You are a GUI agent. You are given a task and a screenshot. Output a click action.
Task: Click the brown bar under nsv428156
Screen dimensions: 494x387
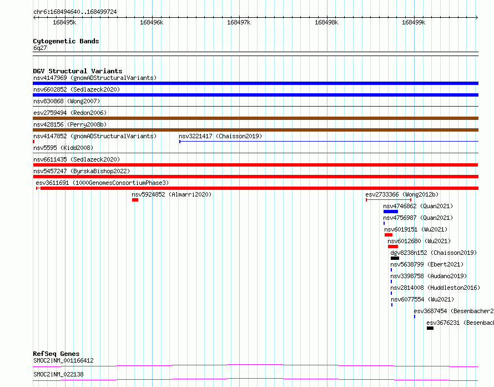[255, 130]
